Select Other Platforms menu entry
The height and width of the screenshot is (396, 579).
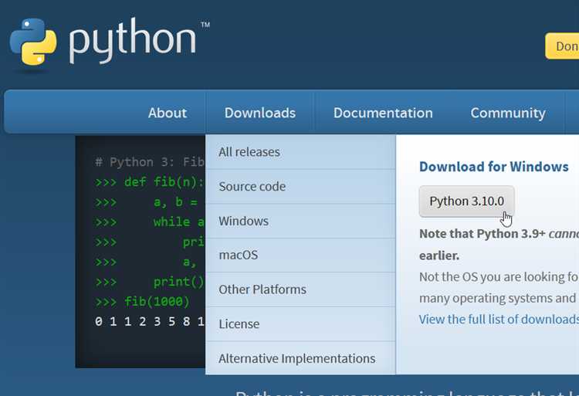point(300,289)
